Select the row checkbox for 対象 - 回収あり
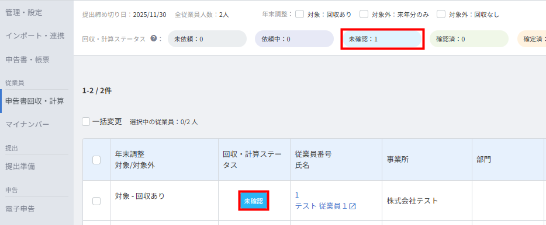The width and height of the screenshot is (546, 225). coord(96,201)
